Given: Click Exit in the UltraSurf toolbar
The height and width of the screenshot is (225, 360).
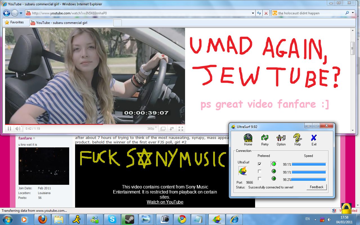Looking at the screenshot, I should 314,140.
